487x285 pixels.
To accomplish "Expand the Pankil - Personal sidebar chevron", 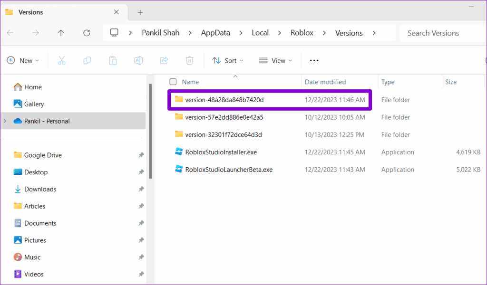I will (5, 121).
